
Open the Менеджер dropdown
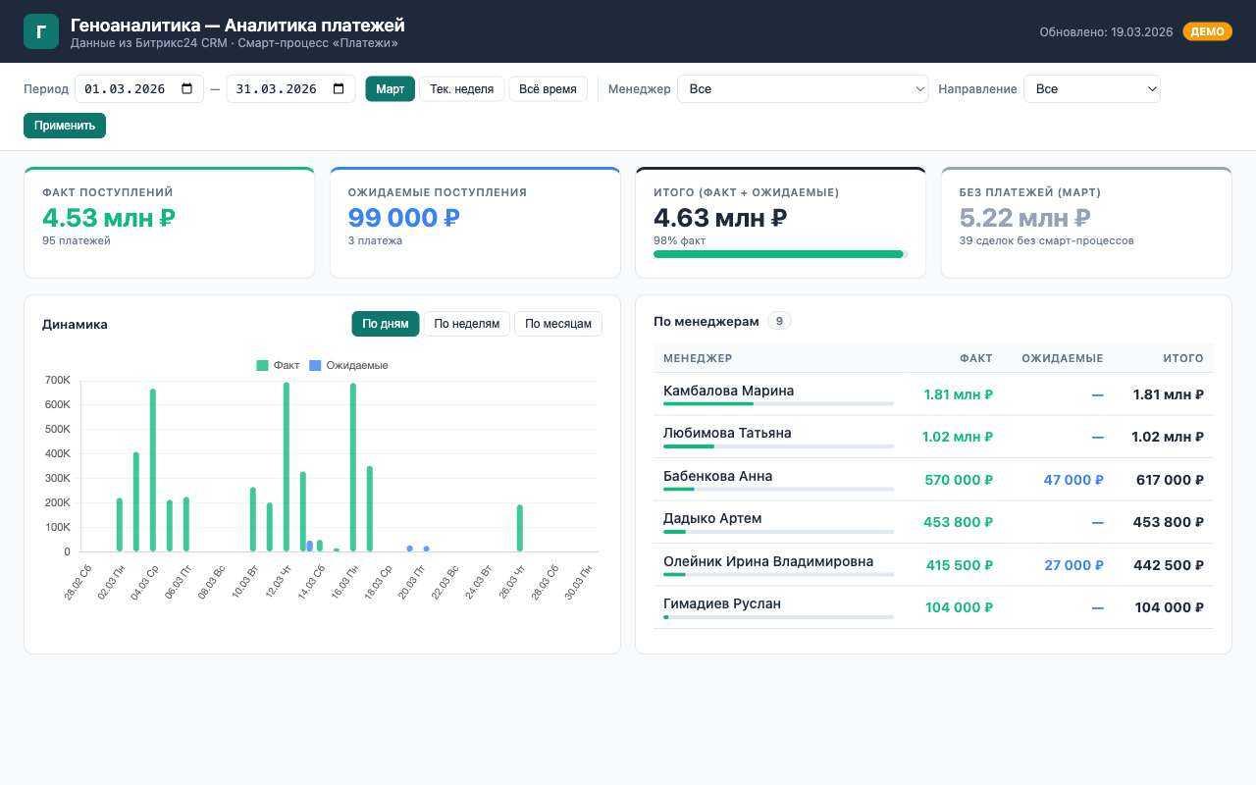(802, 89)
